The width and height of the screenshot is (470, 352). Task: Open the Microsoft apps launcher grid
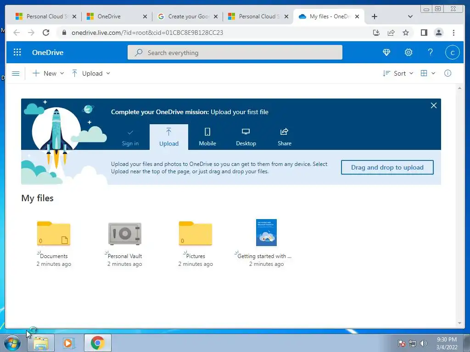(17, 52)
